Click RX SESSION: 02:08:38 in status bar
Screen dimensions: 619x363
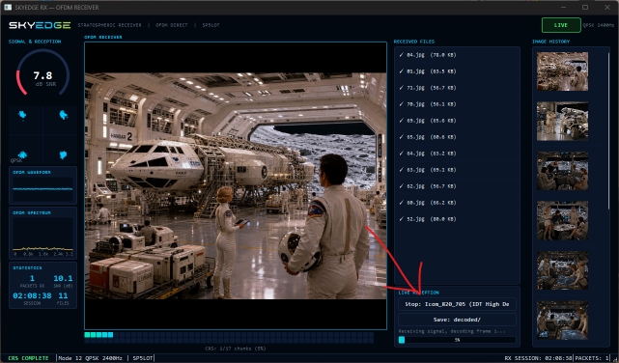539,358
